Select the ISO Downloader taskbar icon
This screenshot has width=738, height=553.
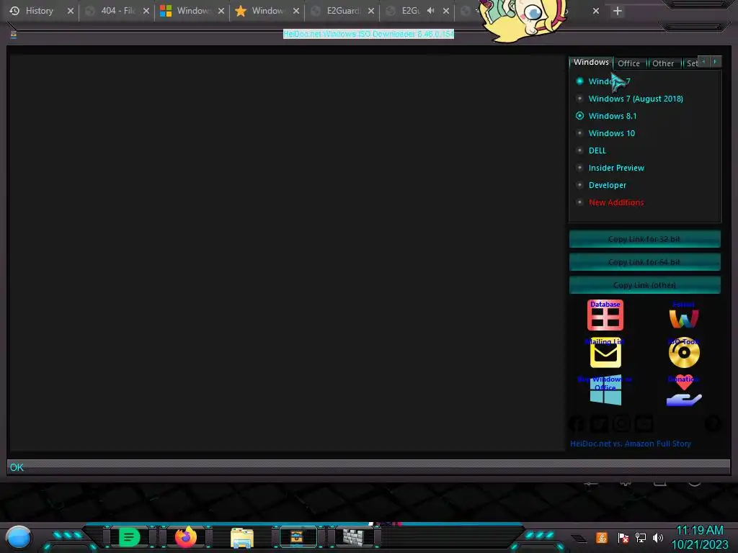click(296, 537)
